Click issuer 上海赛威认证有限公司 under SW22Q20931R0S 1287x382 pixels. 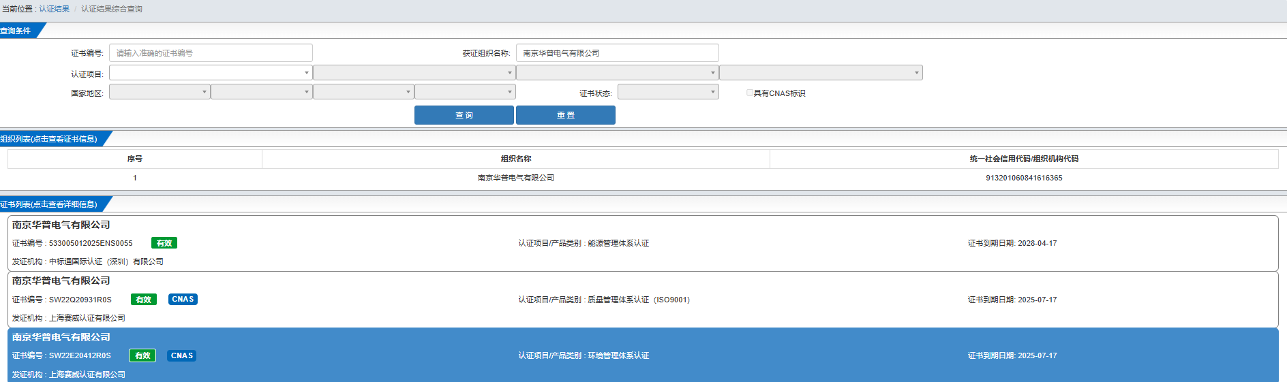click(87, 318)
